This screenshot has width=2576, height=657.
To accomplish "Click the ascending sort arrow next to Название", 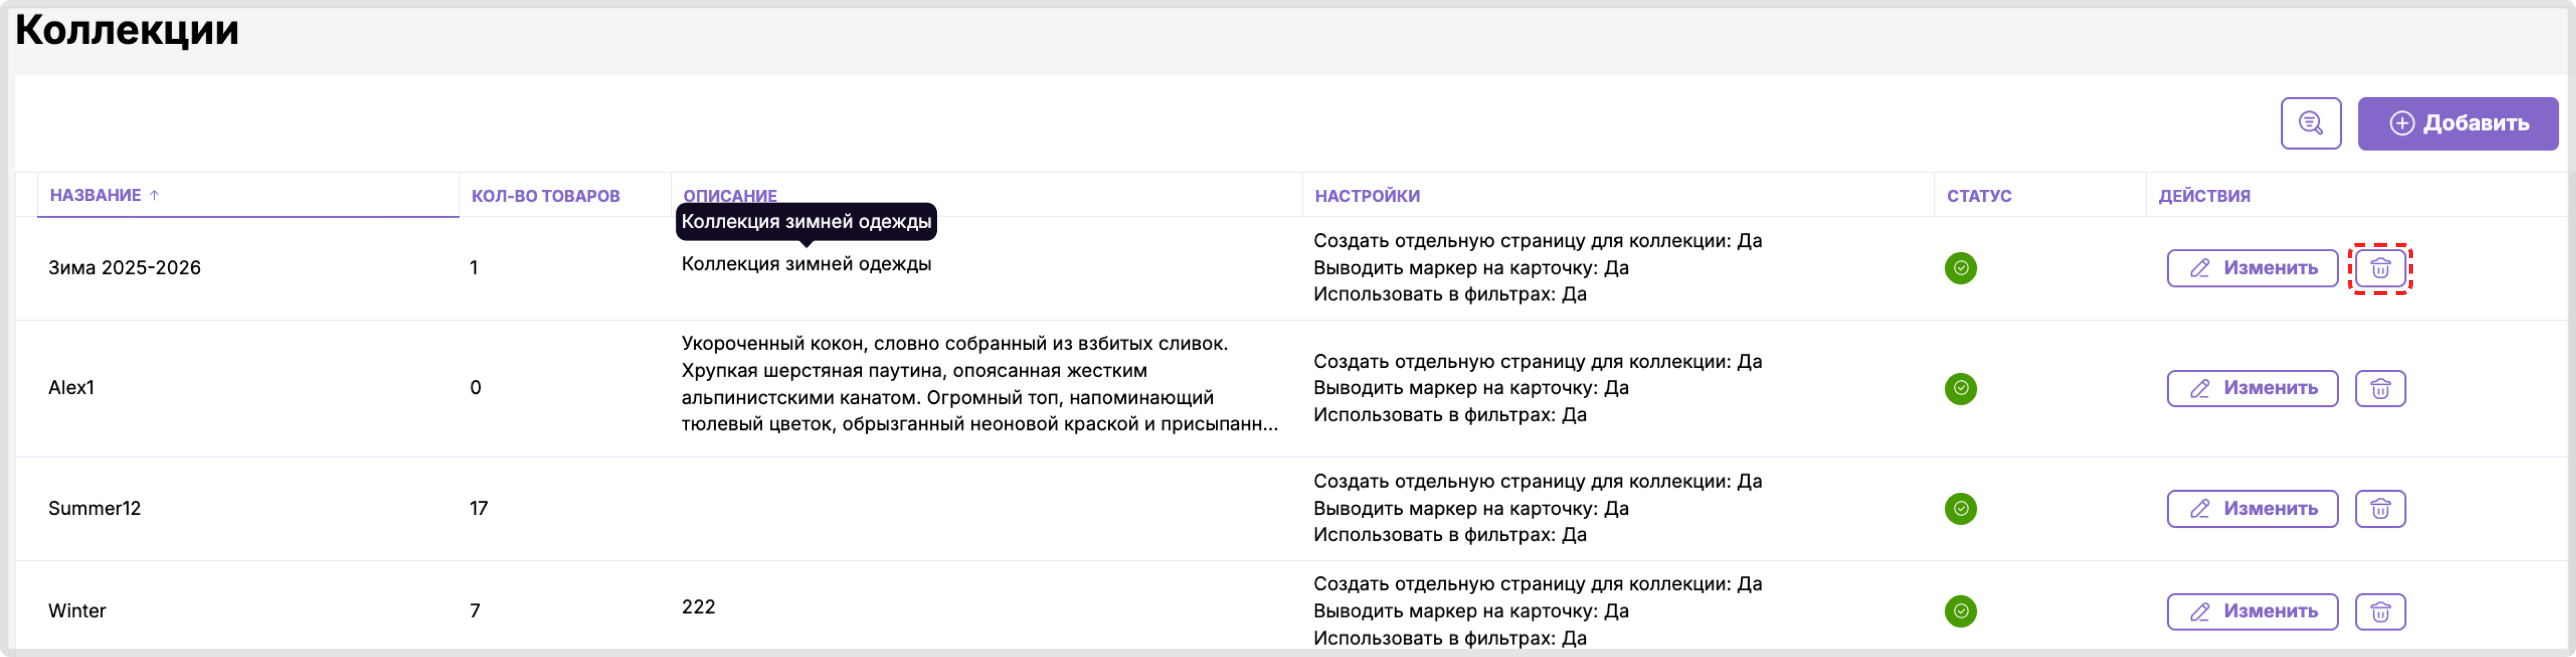I will click(154, 195).
